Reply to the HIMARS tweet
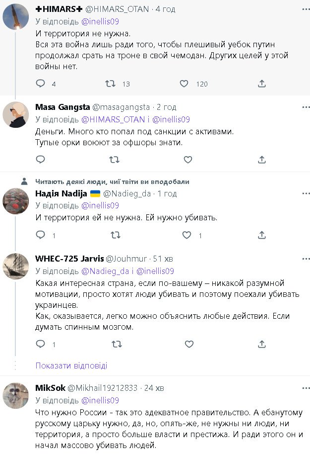This screenshot has height=456, width=310. click(x=41, y=84)
